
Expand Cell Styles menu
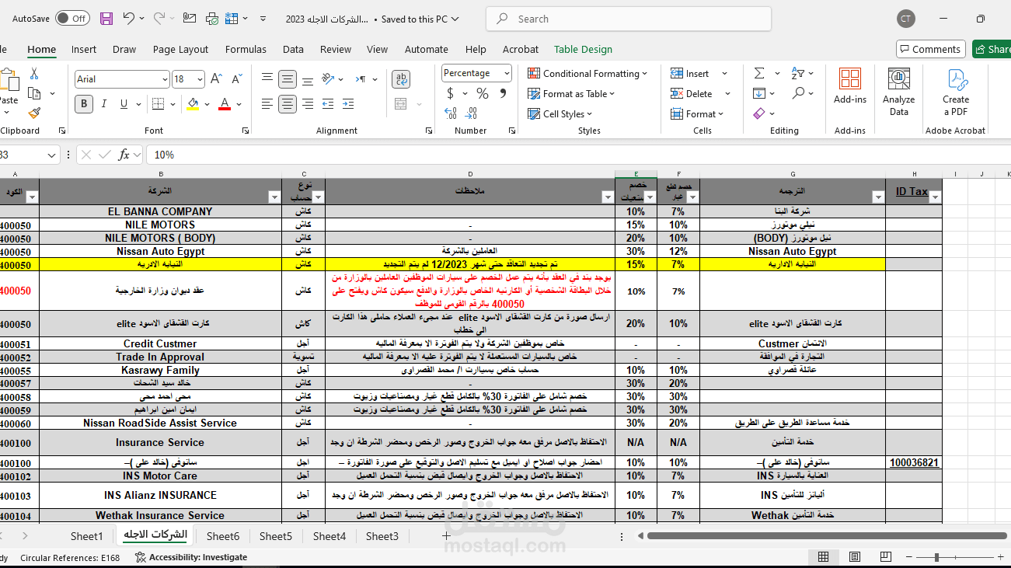[x=560, y=114]
